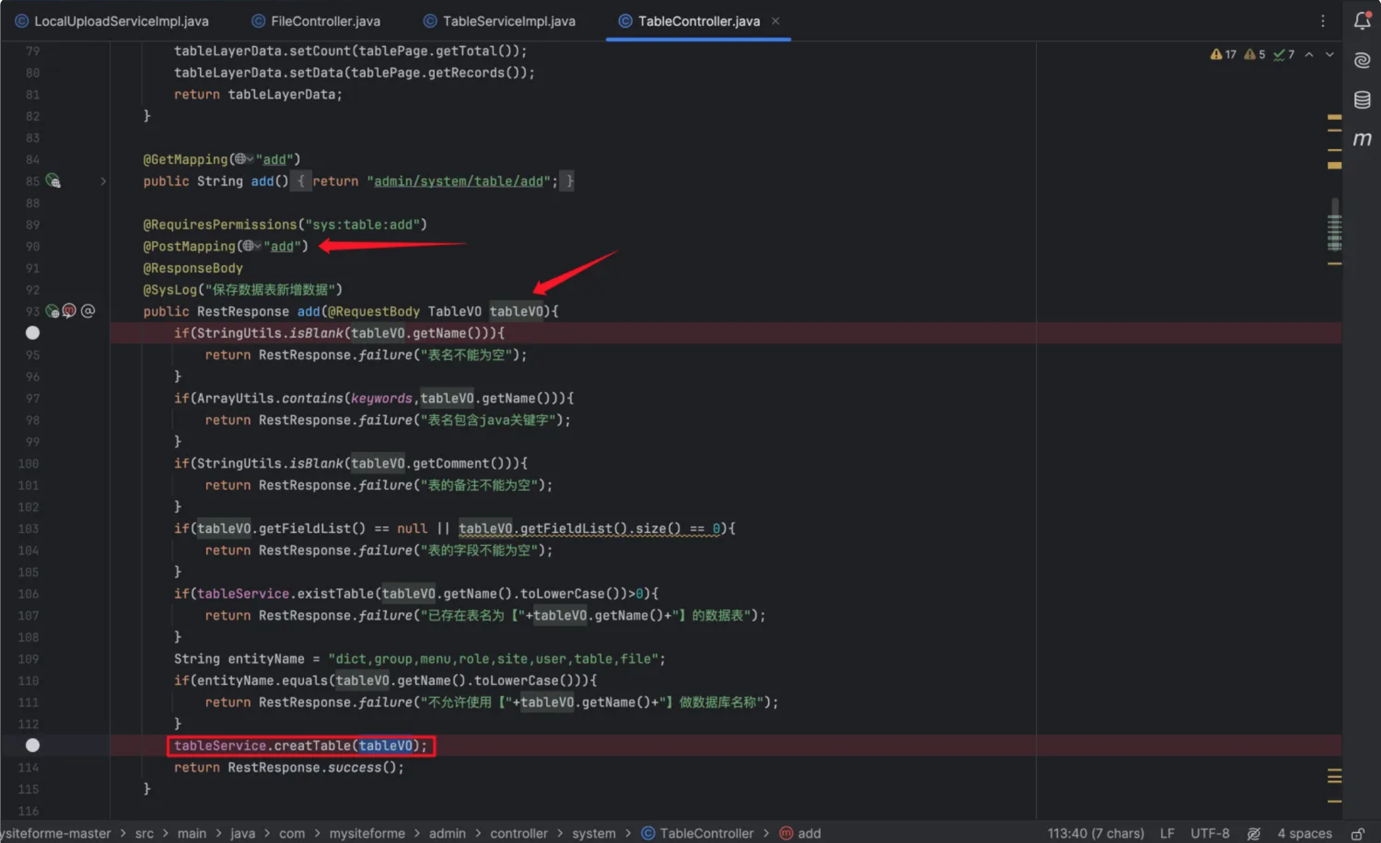Screen dimensions: 1381x843
Task: Click the @ gutter icon on line 93
Action: [x=88, y=311]
